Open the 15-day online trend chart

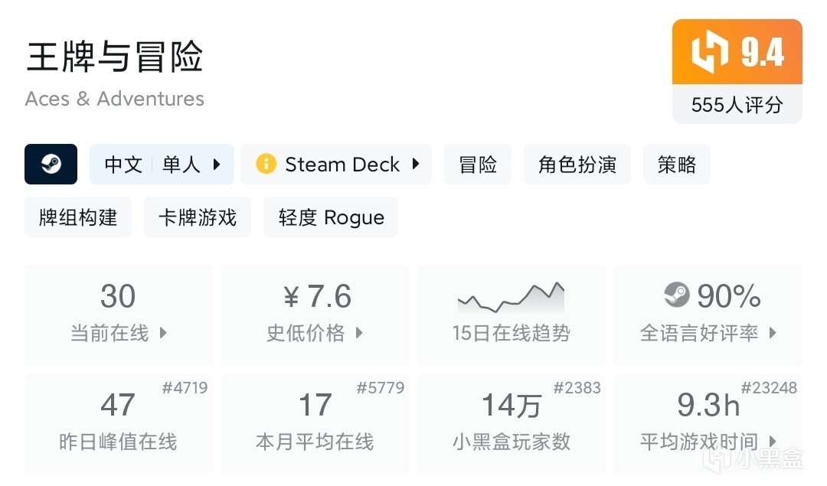(x=511, y=315)
